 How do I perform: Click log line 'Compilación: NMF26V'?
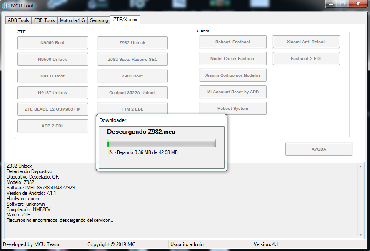[28, 209]
